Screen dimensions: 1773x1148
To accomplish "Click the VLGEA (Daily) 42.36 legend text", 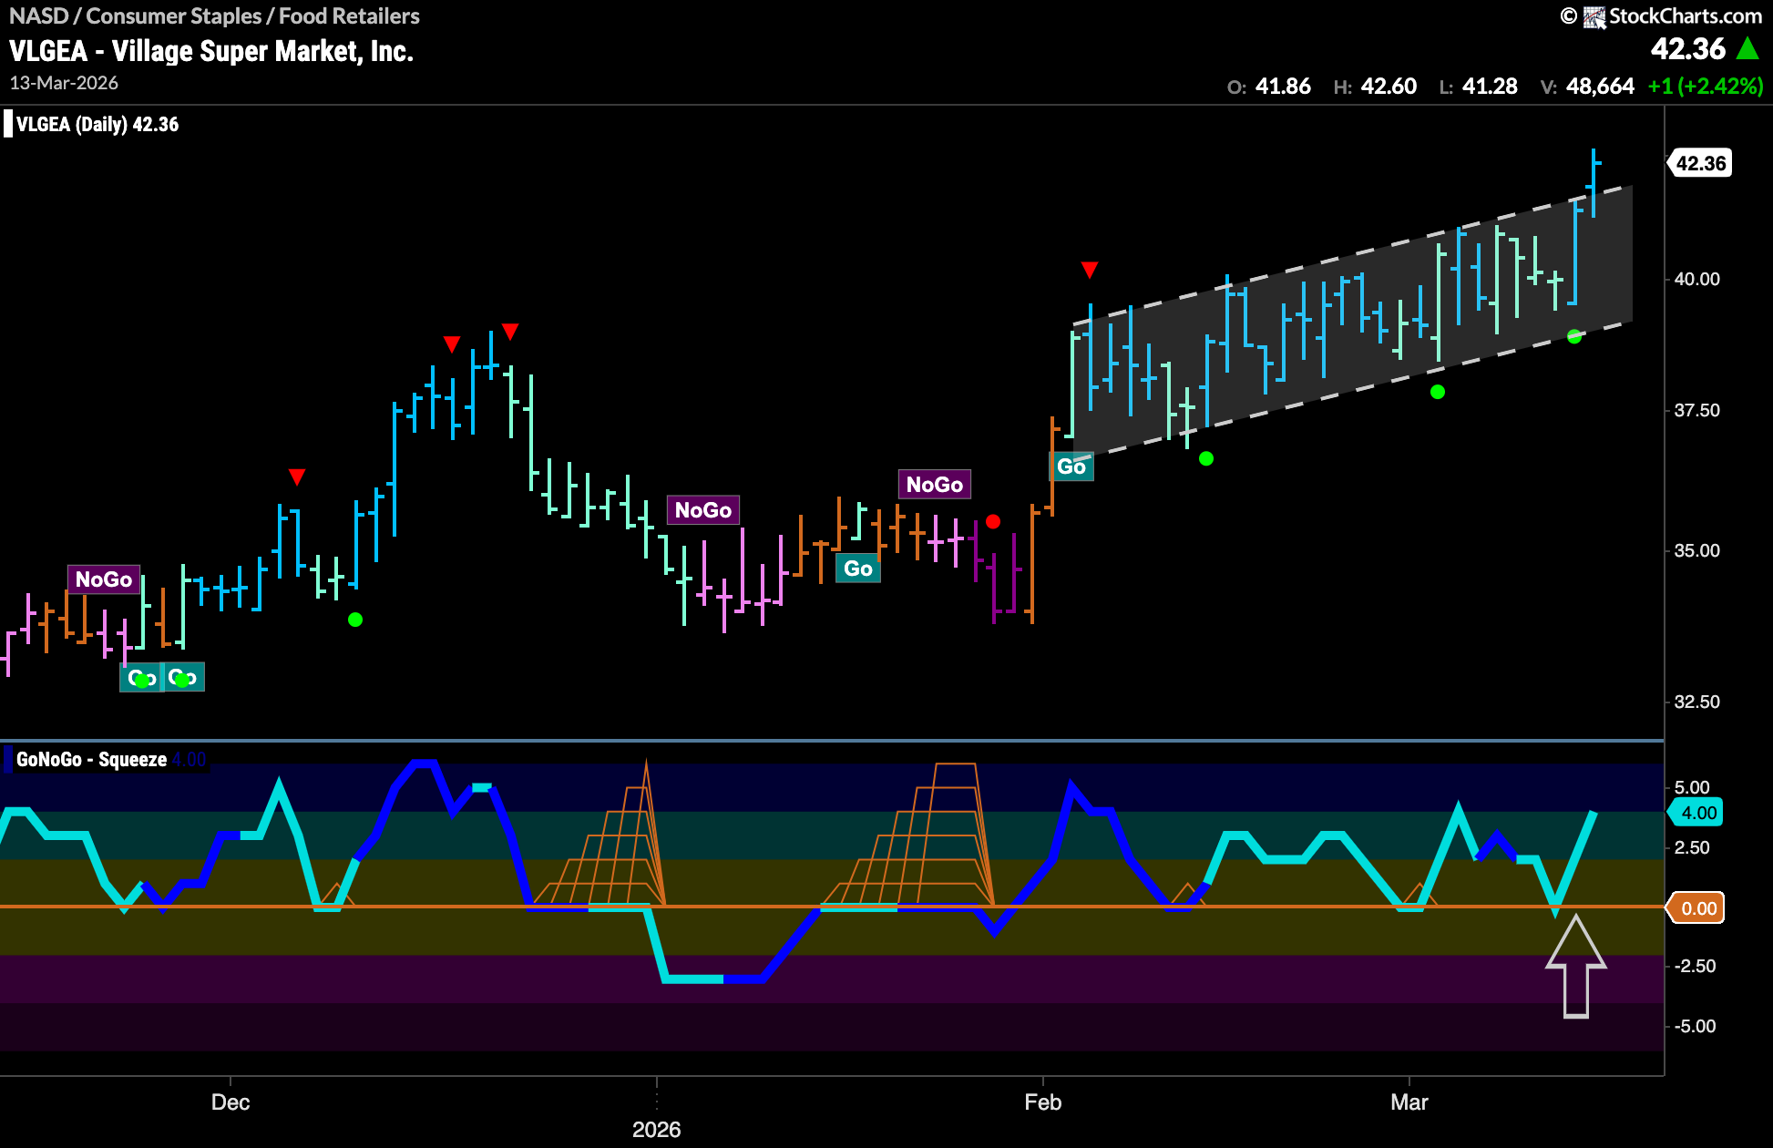I will pos(97,124).
